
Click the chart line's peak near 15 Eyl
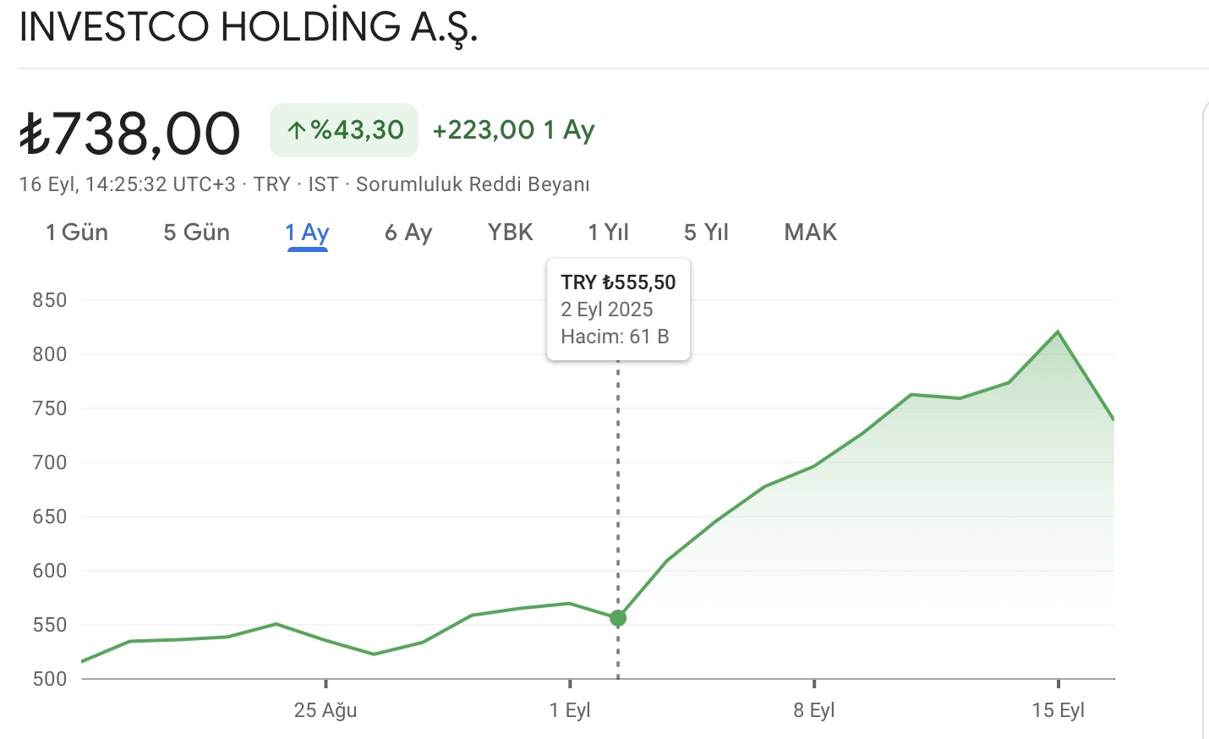pyautogui.click(x=1058, y=331)
